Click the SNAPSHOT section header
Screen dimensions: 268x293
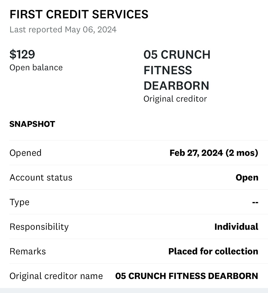tap(32, 124)
